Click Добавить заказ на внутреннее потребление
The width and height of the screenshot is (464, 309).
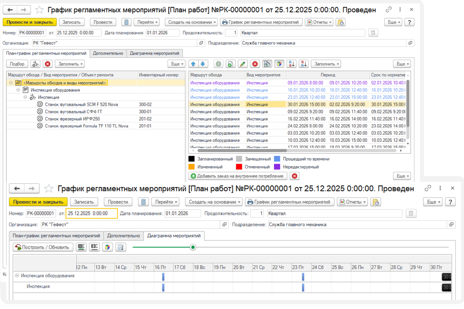tap(237, 176)
